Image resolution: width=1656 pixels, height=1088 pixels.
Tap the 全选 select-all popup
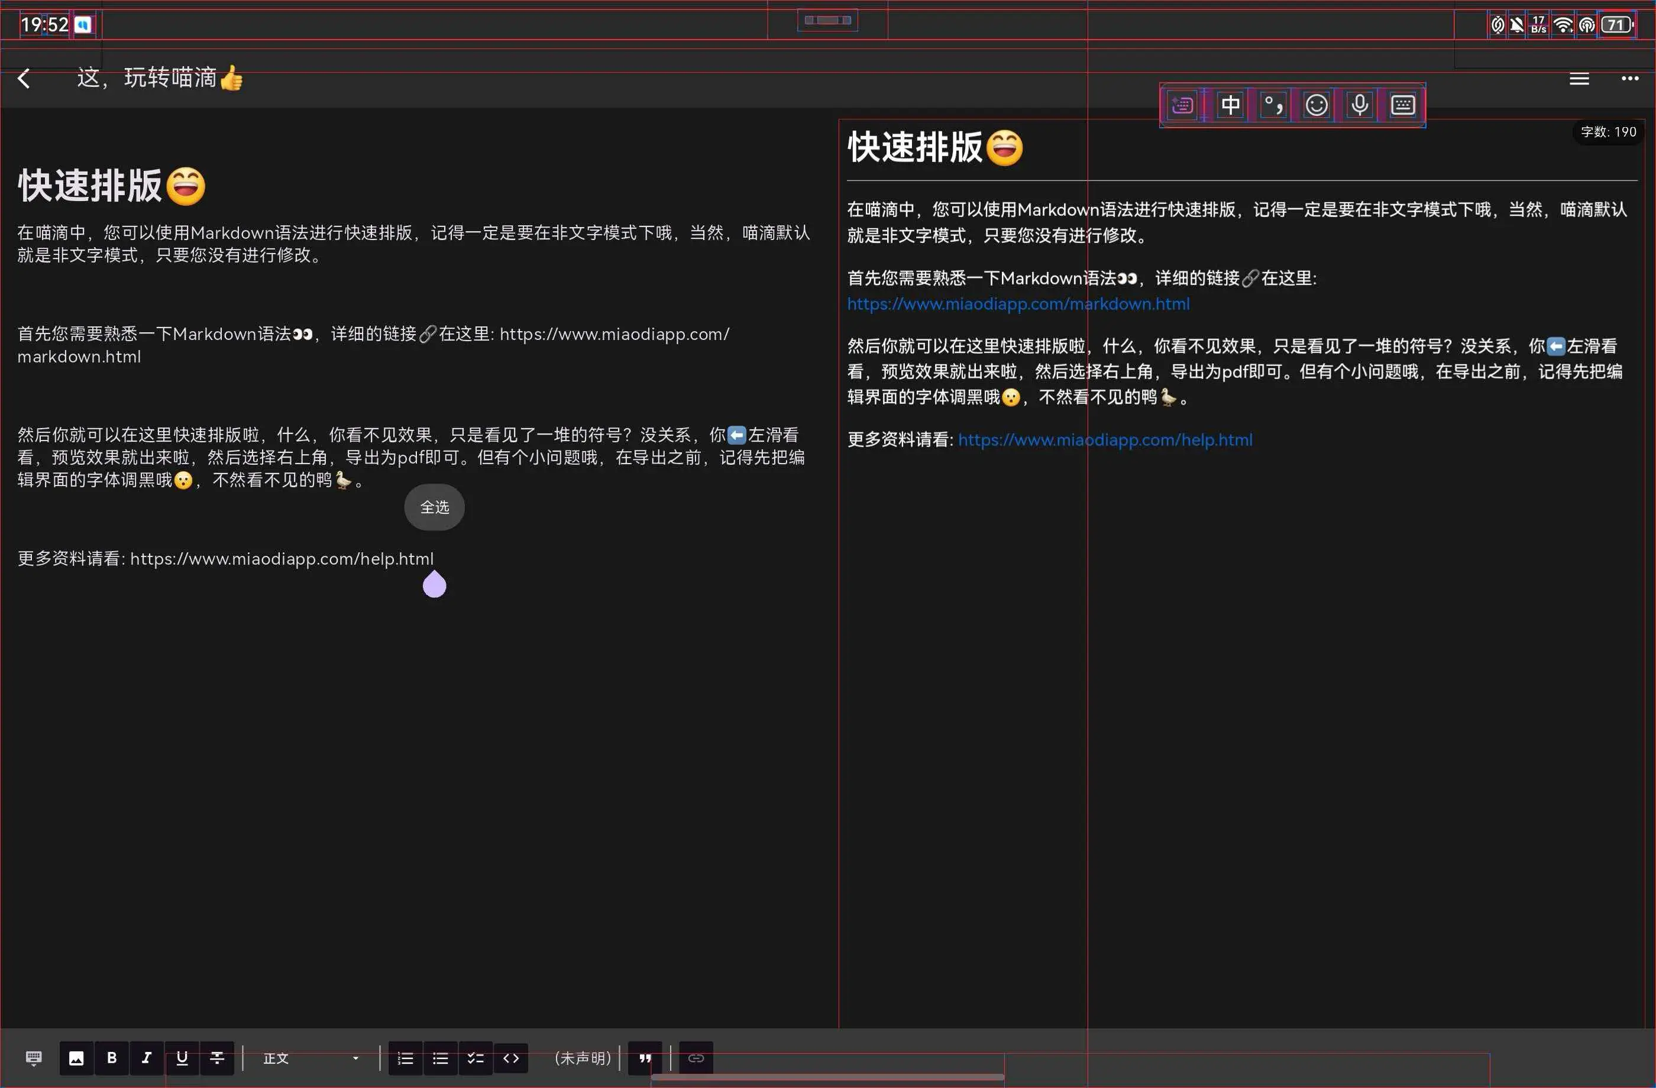pos(434,507)
